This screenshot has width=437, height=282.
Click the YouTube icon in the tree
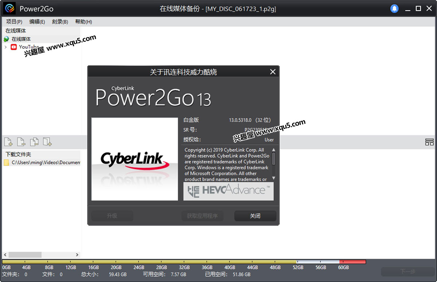14,47
